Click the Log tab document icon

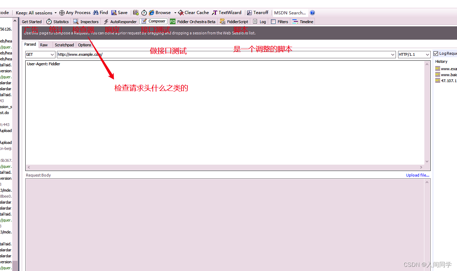click(x=255, y=22)
